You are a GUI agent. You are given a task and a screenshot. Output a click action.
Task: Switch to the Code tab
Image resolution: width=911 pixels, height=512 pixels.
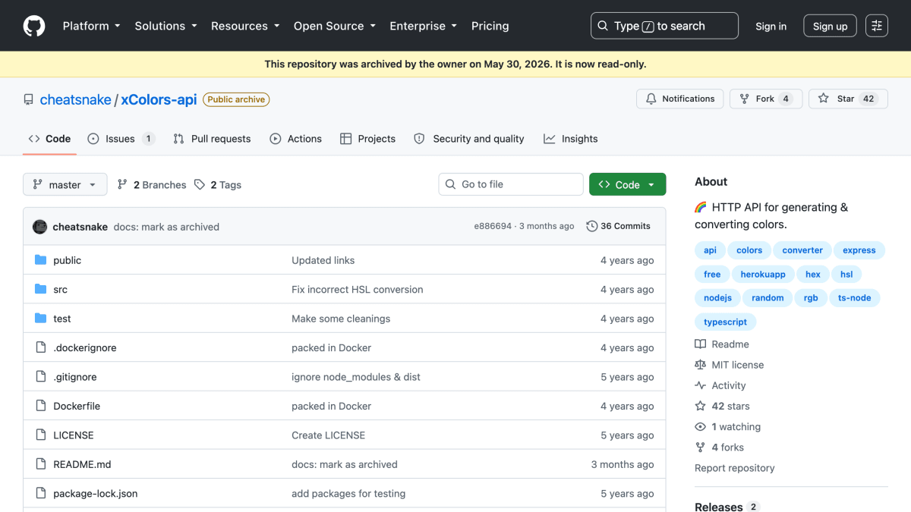pos(49,139)
